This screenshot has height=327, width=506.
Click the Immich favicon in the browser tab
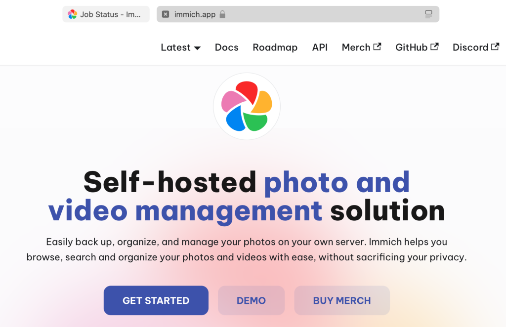click(x=73, y=14)
